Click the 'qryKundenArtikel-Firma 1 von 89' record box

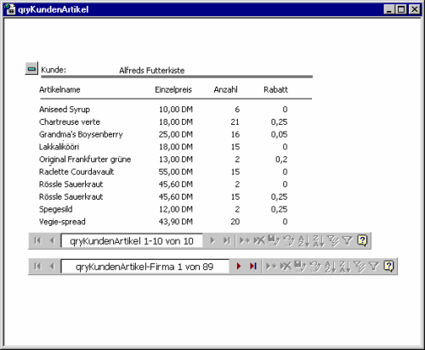(x=144, y=267)
